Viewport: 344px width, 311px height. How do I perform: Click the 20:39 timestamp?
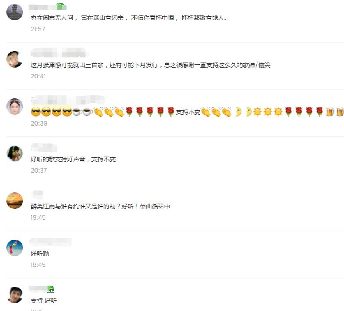39,123
